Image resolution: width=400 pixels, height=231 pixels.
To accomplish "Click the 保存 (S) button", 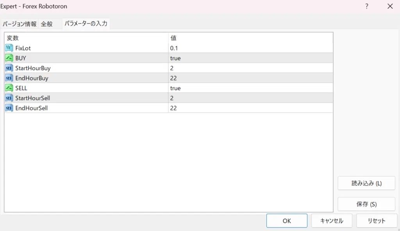I will click(366, 204).
